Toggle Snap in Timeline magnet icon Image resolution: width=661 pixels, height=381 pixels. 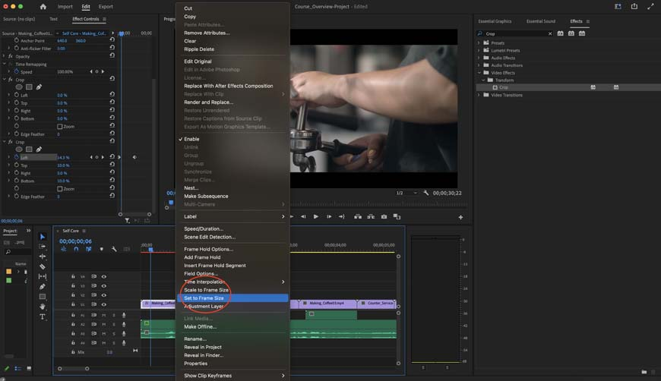pyautogui.click(x=76, y=249)
